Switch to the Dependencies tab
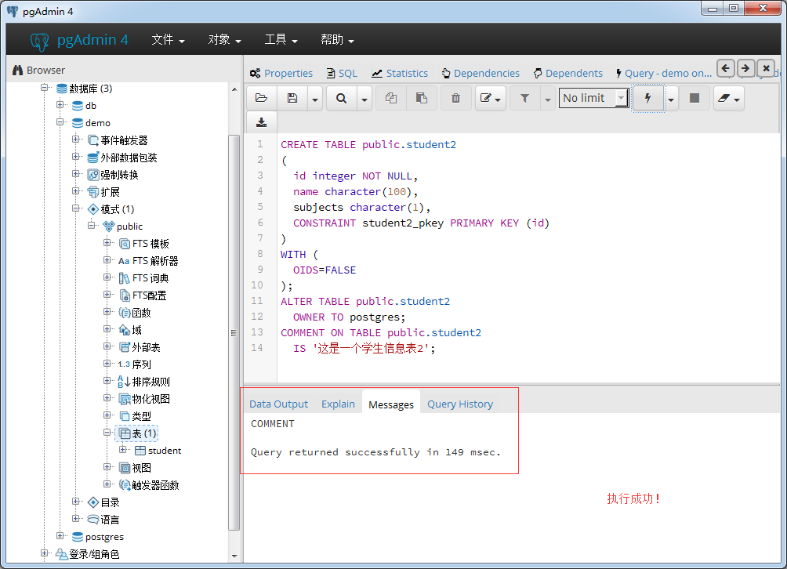 tap(481, 73)
